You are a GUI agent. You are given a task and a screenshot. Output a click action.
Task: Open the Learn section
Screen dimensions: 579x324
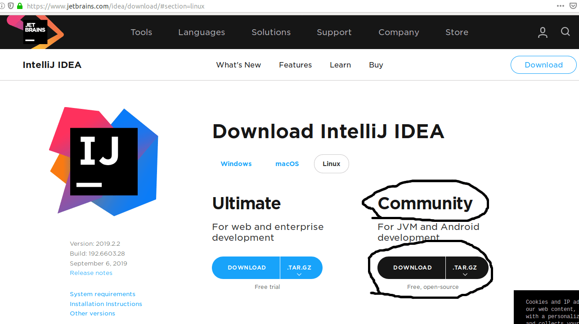[x=340, y=65]
